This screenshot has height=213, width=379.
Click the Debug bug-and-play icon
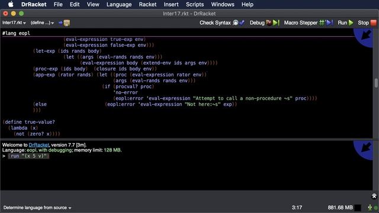pyautogui.click(x=272, y=22)
